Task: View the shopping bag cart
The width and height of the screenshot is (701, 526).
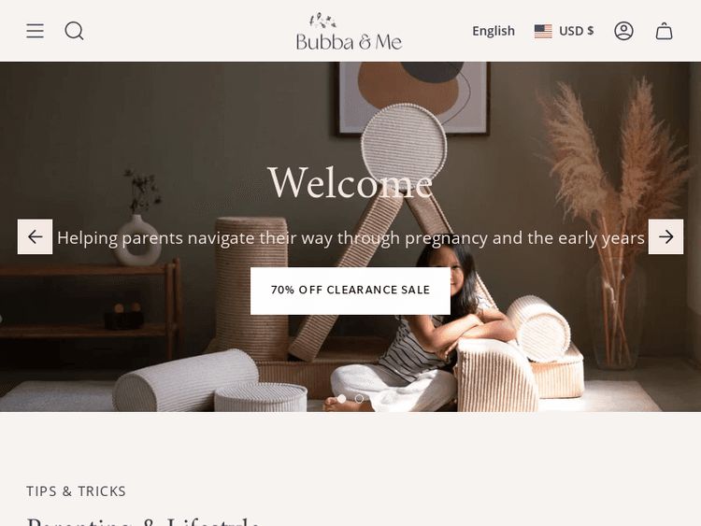Action: (x=664, y=31)
